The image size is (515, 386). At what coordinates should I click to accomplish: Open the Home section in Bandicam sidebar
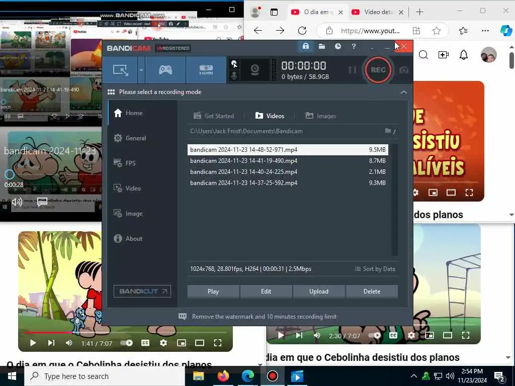pos(142,113)
